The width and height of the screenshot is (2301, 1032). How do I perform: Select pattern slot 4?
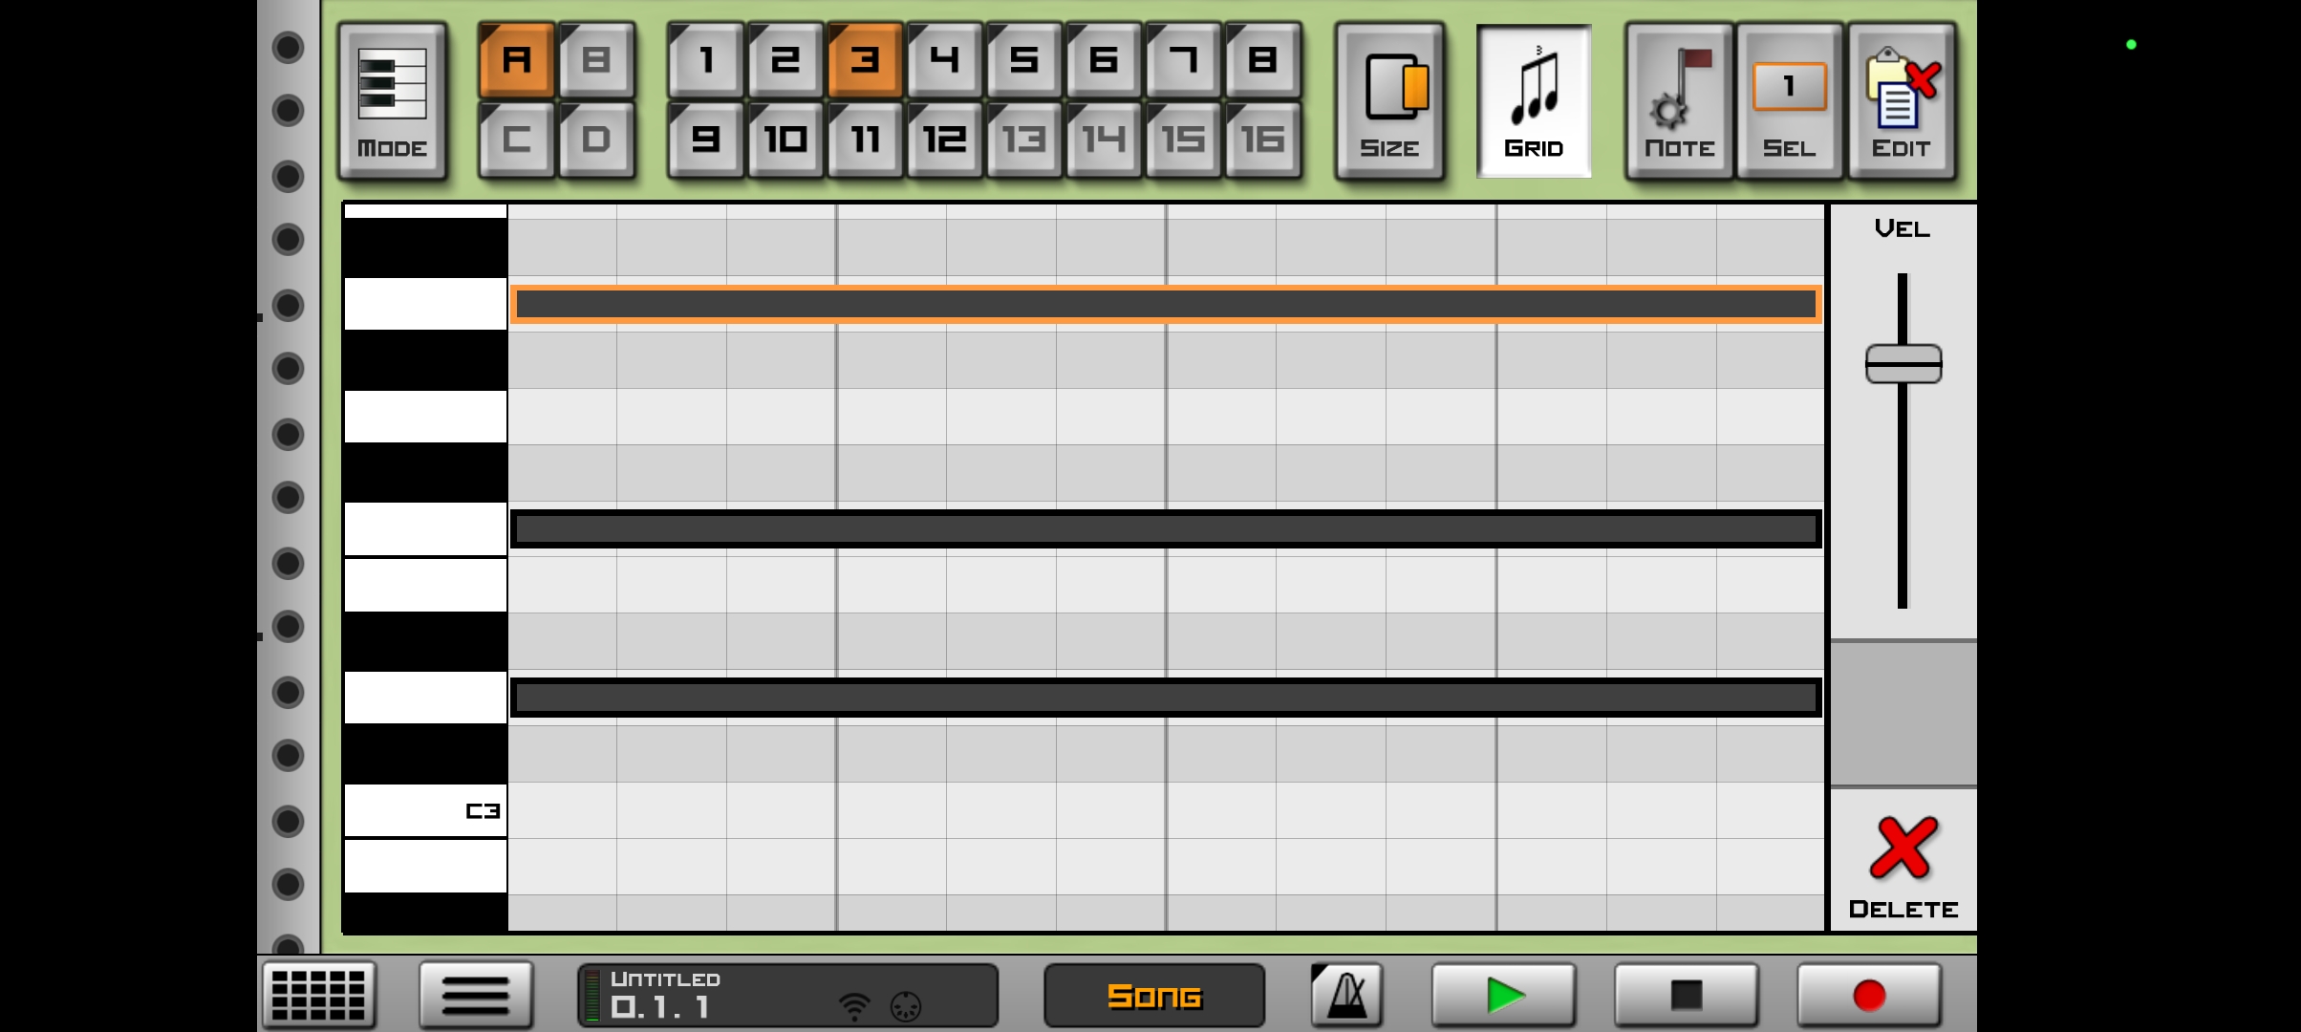point(944,60)
